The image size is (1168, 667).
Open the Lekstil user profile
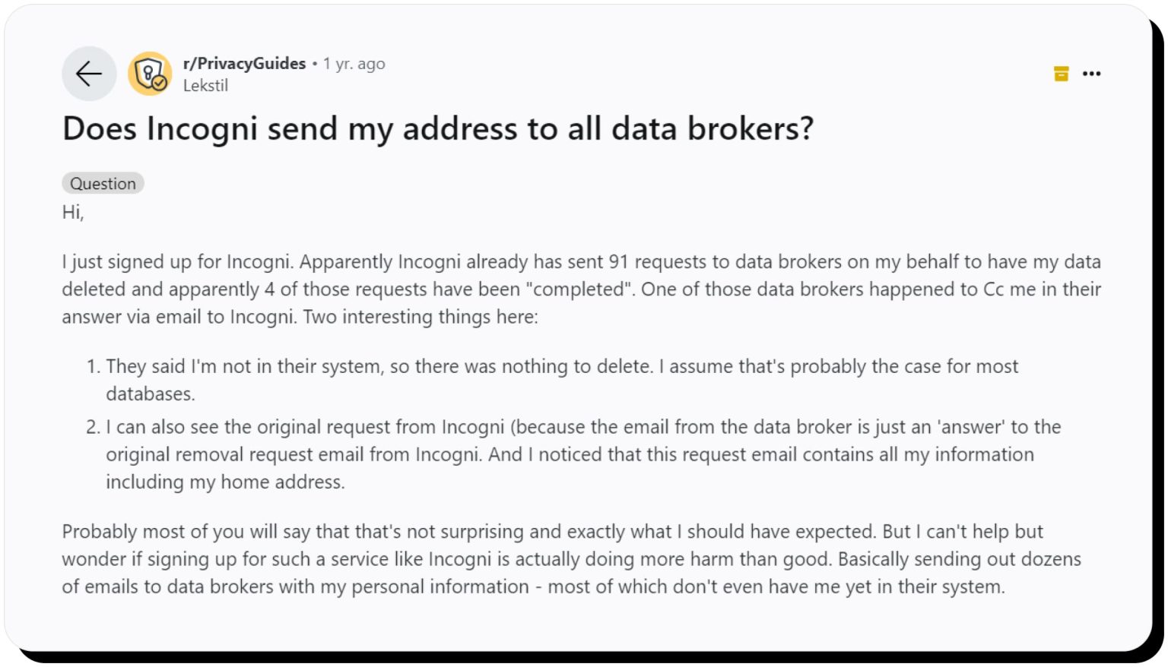tap(205, 86)
